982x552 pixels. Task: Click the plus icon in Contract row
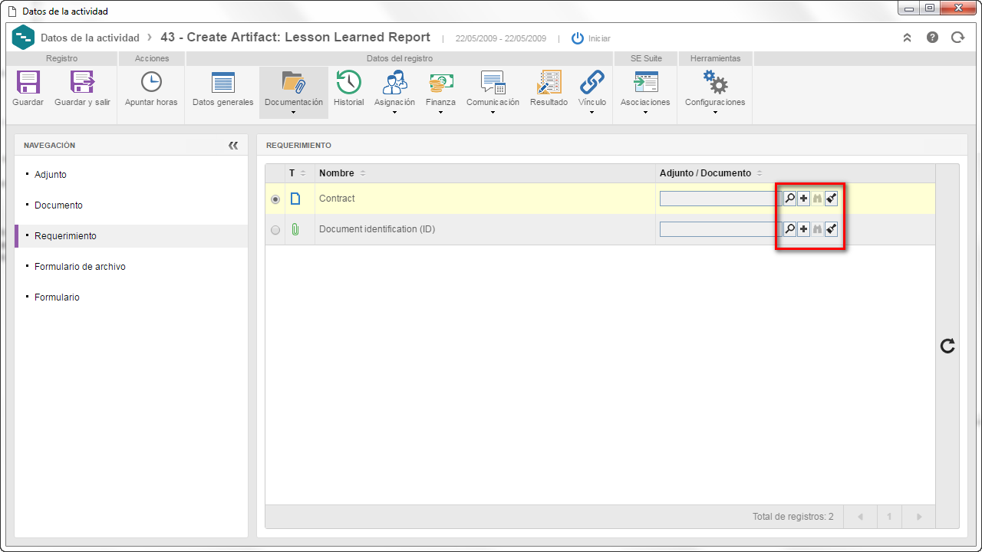coord(803,199)
